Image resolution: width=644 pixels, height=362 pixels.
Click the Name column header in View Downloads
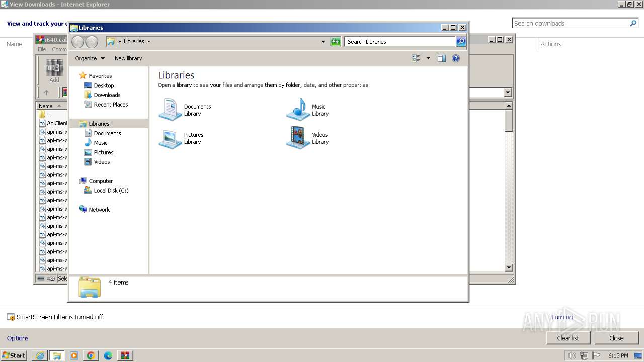coord(14,44)
